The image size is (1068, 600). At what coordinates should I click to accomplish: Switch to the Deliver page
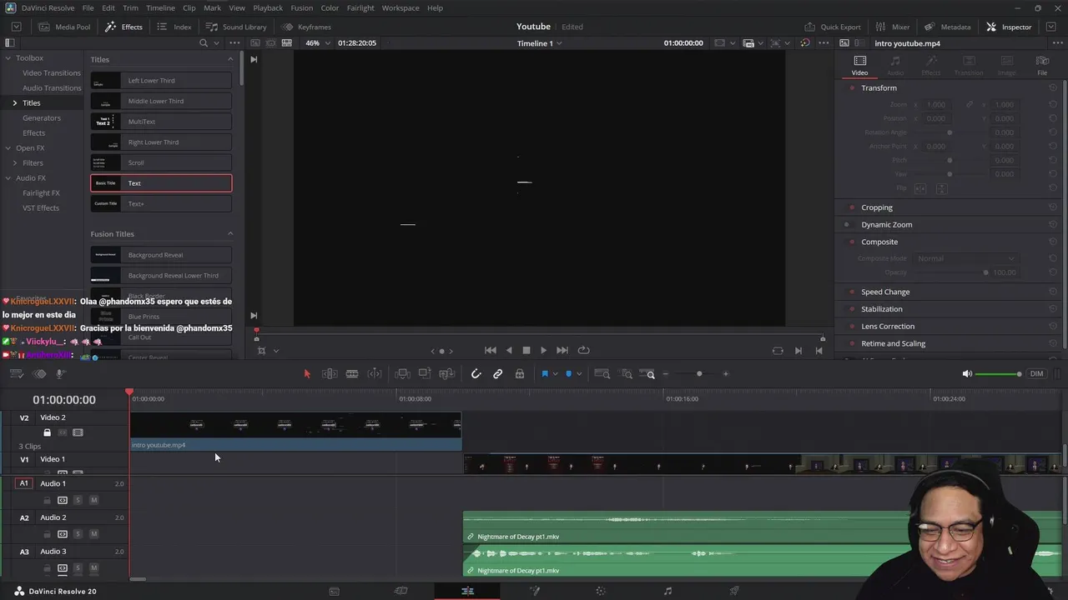[734, 591]
